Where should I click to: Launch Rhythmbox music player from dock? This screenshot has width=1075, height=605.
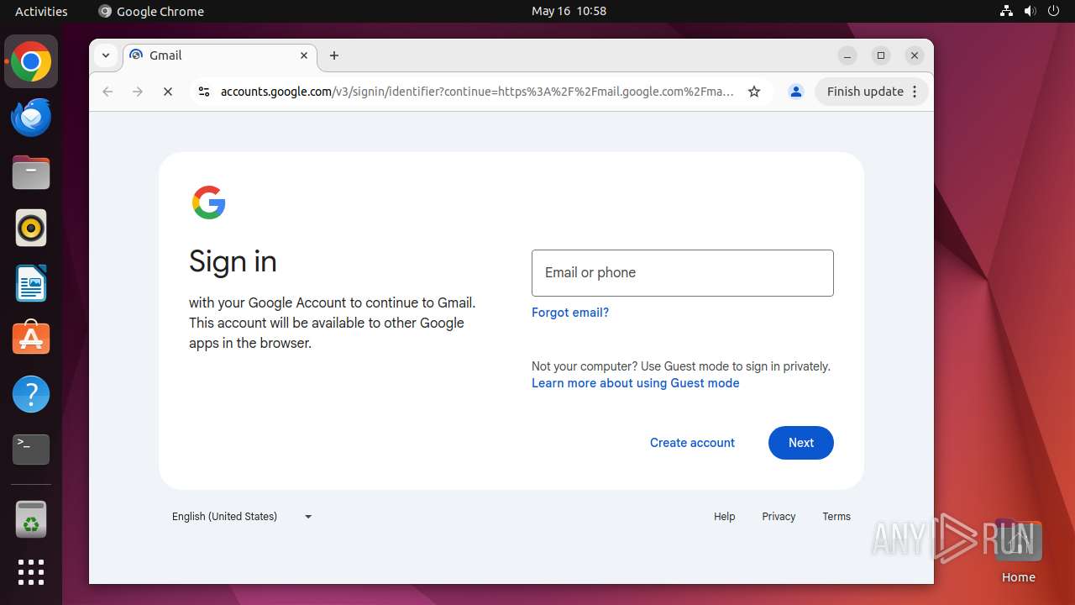(x=31, y=228)
